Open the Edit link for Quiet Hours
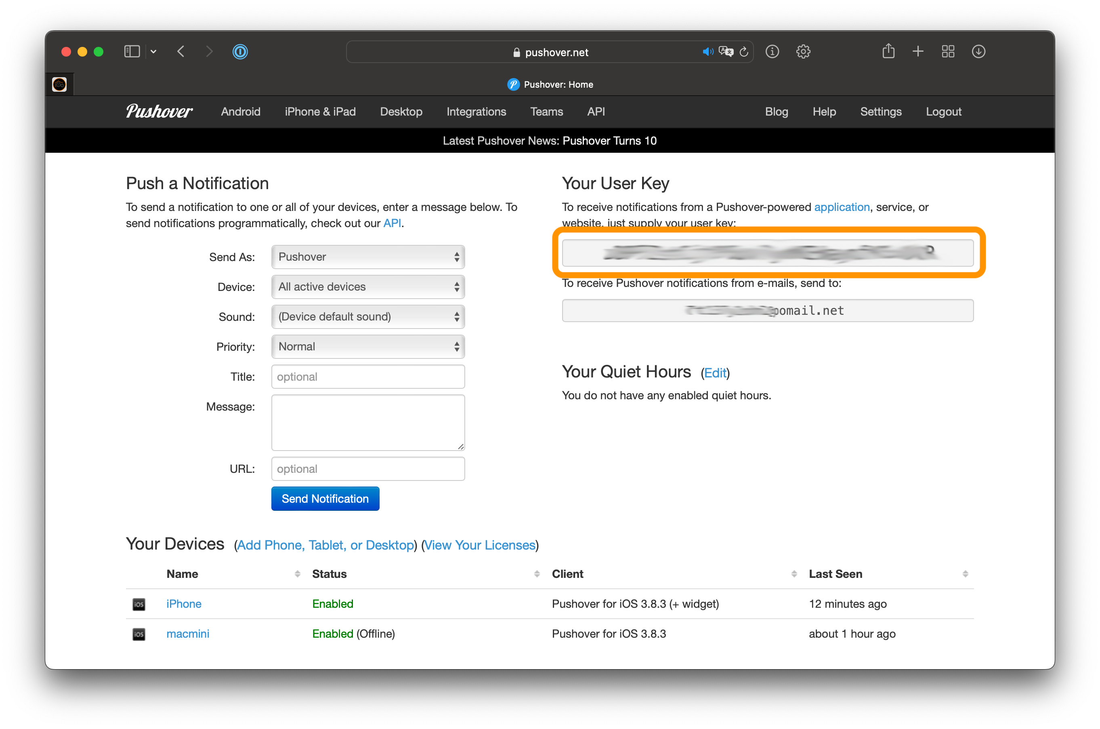Viewport: 1100px width, 729px height. (x=715, y=373)
